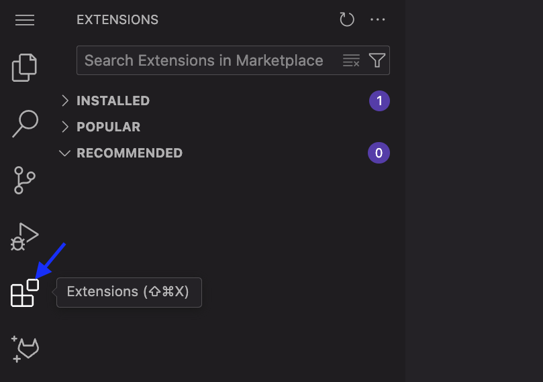The height and width of the screenshot is (382, 543).
Task: Open the GitLab view icon
Action: (26, 350)
